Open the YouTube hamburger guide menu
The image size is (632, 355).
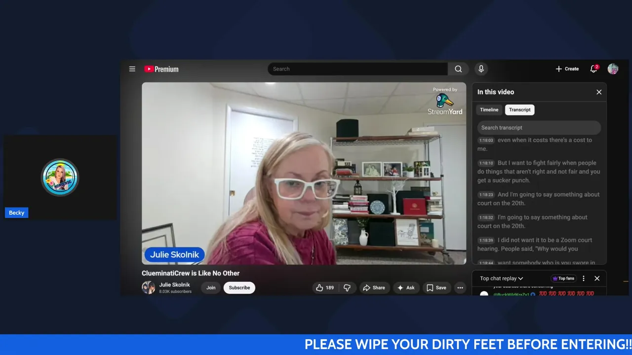[x=132, y=69]
